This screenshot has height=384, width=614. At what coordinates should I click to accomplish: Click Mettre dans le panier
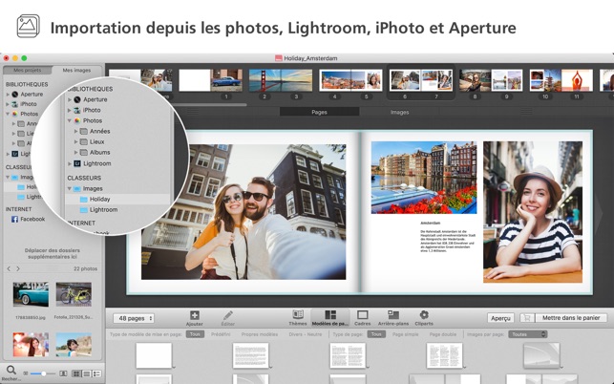571,318
